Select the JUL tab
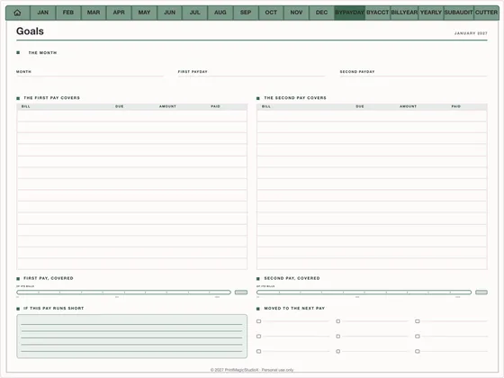 pyautogui.click(x=194, y=13)
